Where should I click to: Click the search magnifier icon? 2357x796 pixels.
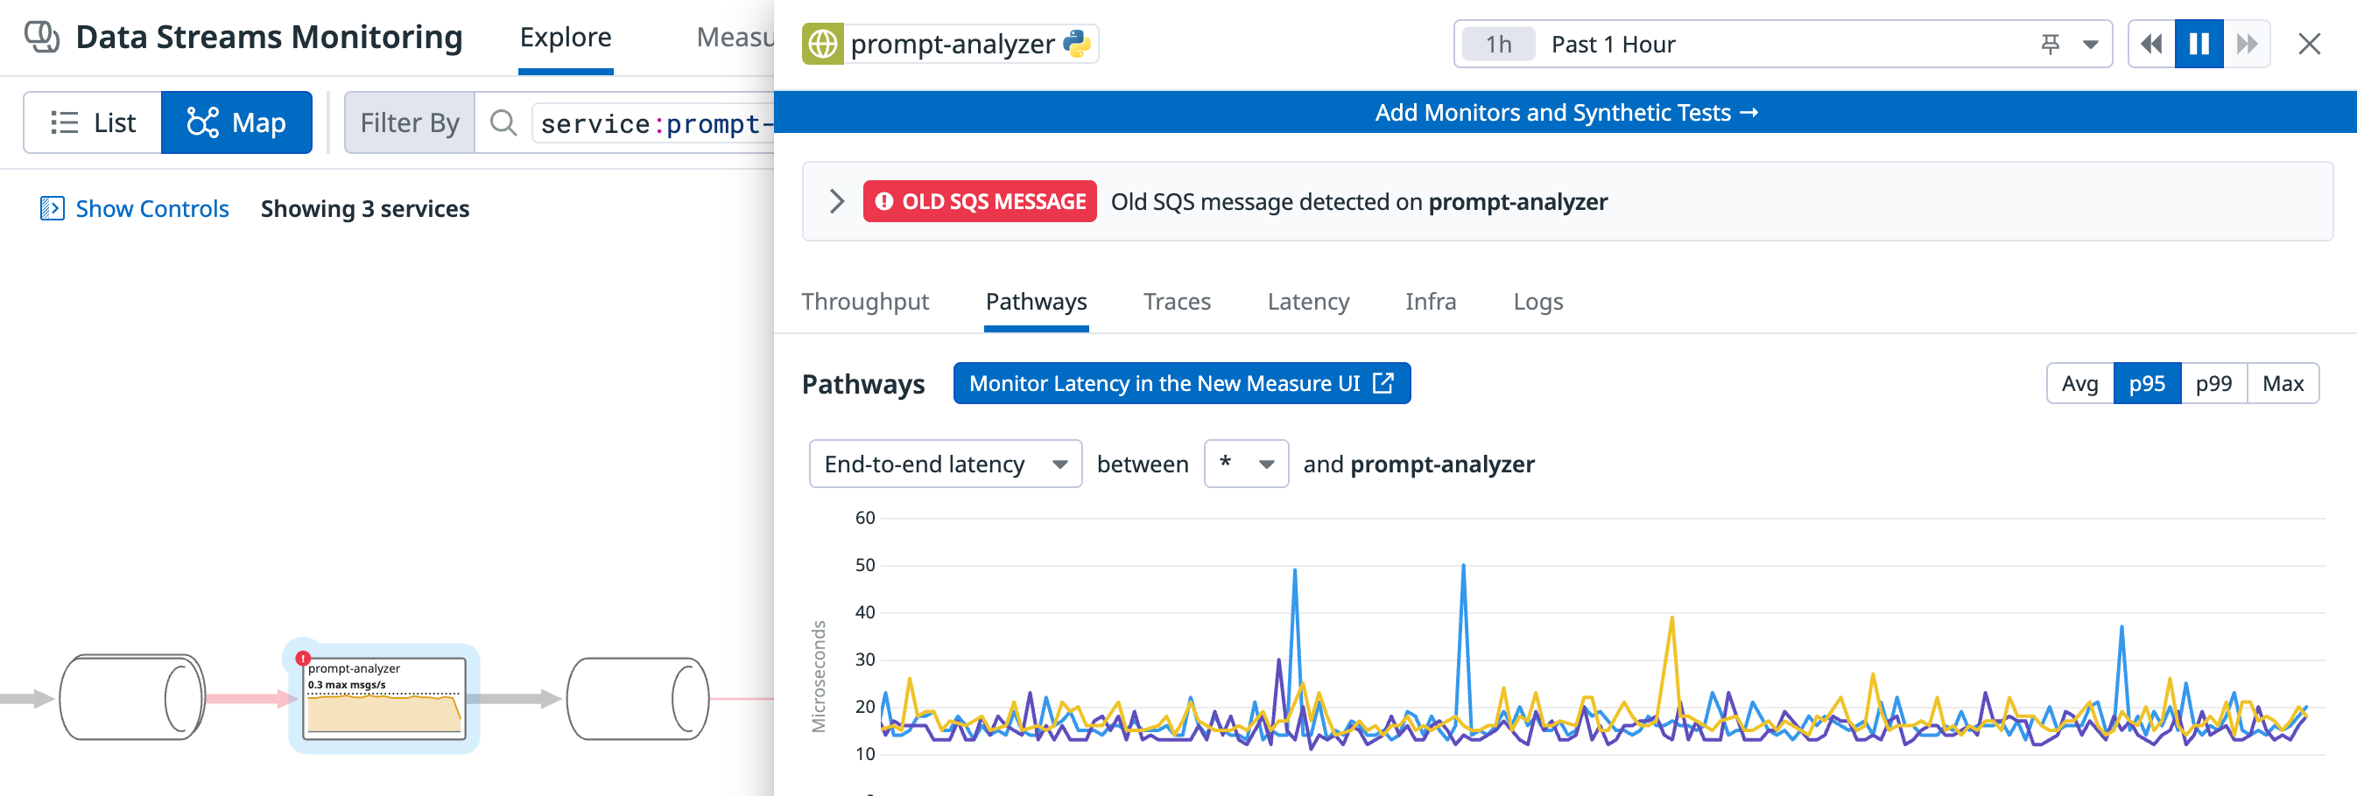click(503, 122)
